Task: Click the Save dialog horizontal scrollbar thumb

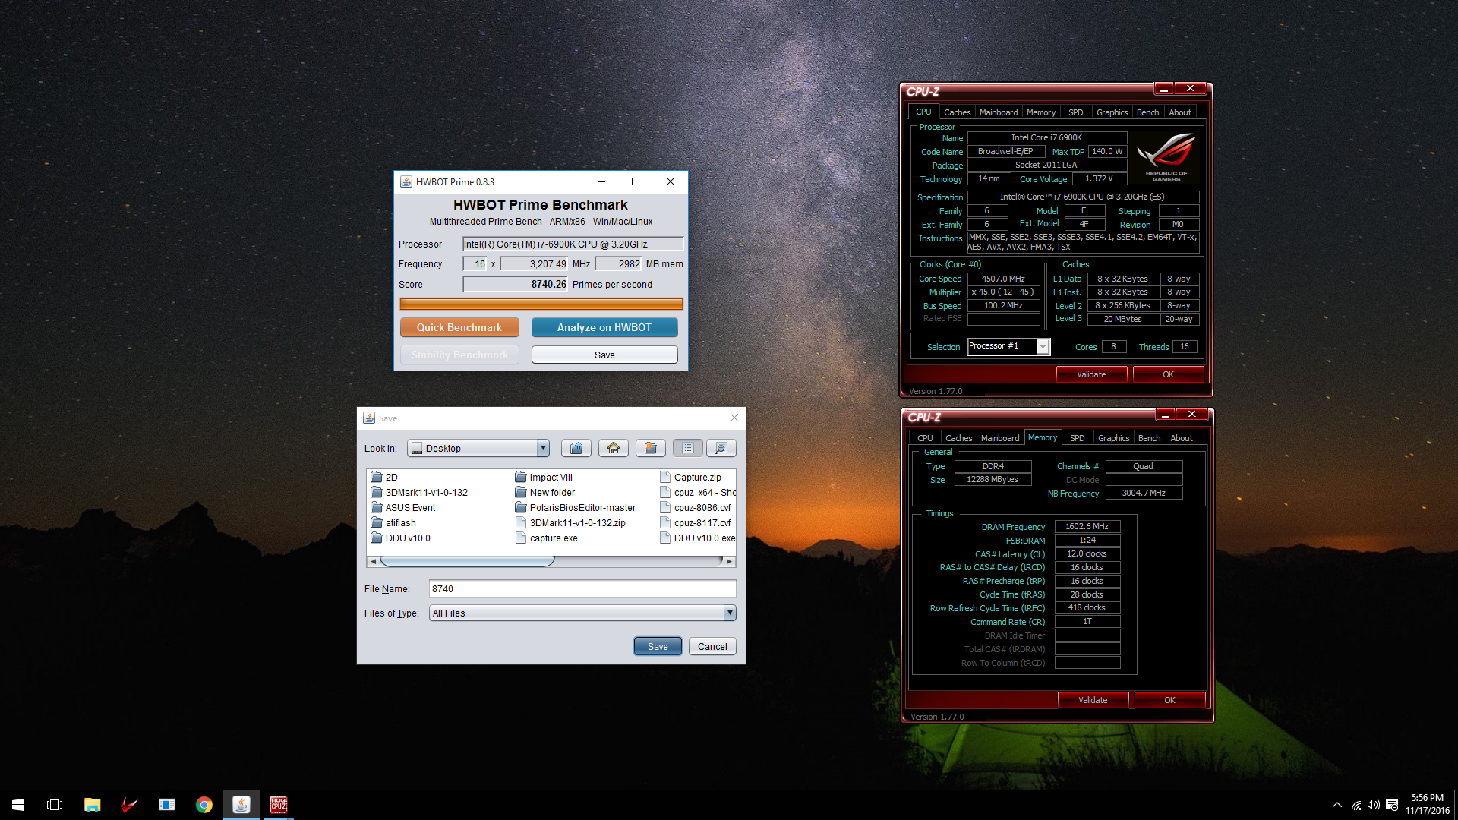Action: (x=467, y=561)
